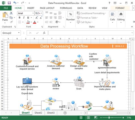Expand the Cells group dropdown
Image resolution: width=135 pixels, height=120 pixels.
click(x=113, y=23)
